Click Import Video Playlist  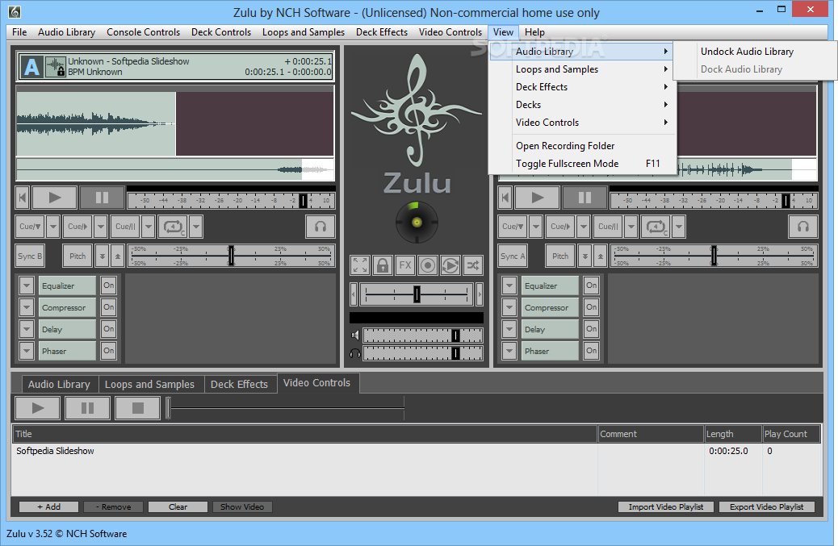(x=666, y=507)
